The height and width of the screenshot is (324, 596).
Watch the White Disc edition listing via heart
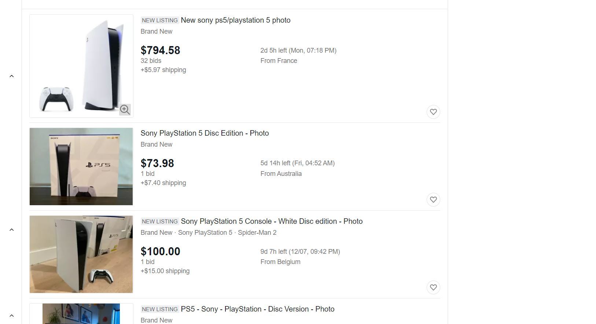pos(433,287)
